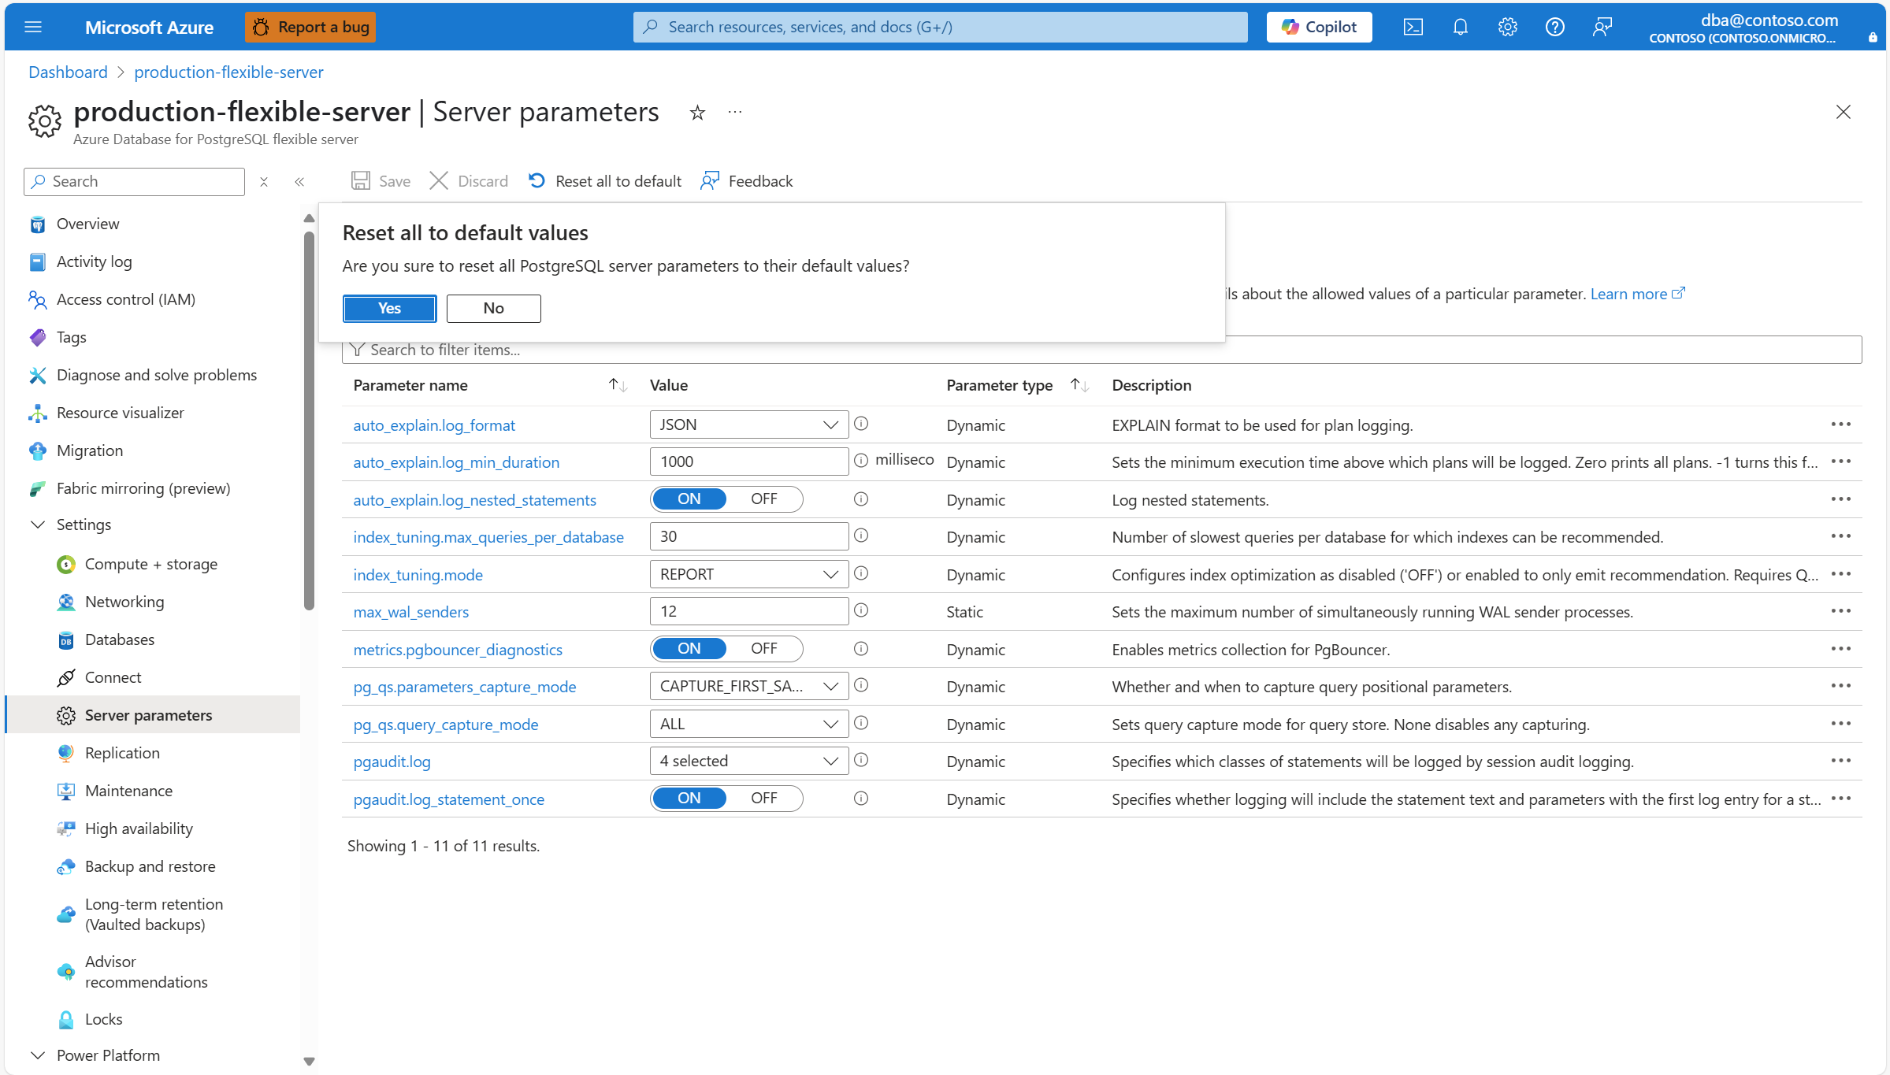Open row ellipsis for index_tuning.mode
This screenshot has height=1075, width=1890.
1840,574
